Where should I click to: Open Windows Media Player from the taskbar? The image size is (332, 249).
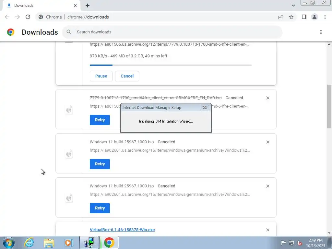click(68, 243)
